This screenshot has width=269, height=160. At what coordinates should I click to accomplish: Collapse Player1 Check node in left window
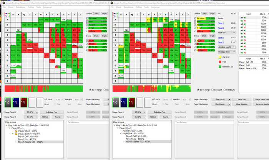pos(10,128)
